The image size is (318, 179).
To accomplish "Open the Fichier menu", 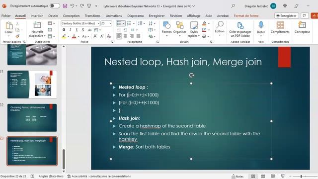I will [x=6, y=15].
